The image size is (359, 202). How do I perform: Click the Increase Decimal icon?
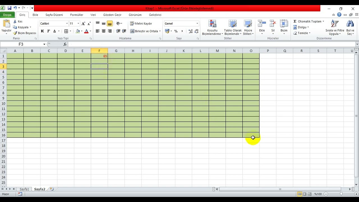pos(190,31)
